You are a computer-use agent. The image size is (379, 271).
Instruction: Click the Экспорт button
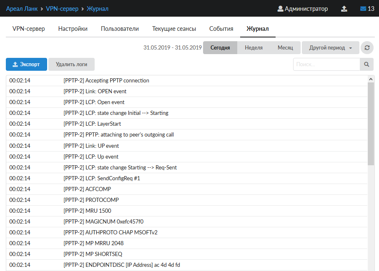pyautogui.click(x=26, y=65)
